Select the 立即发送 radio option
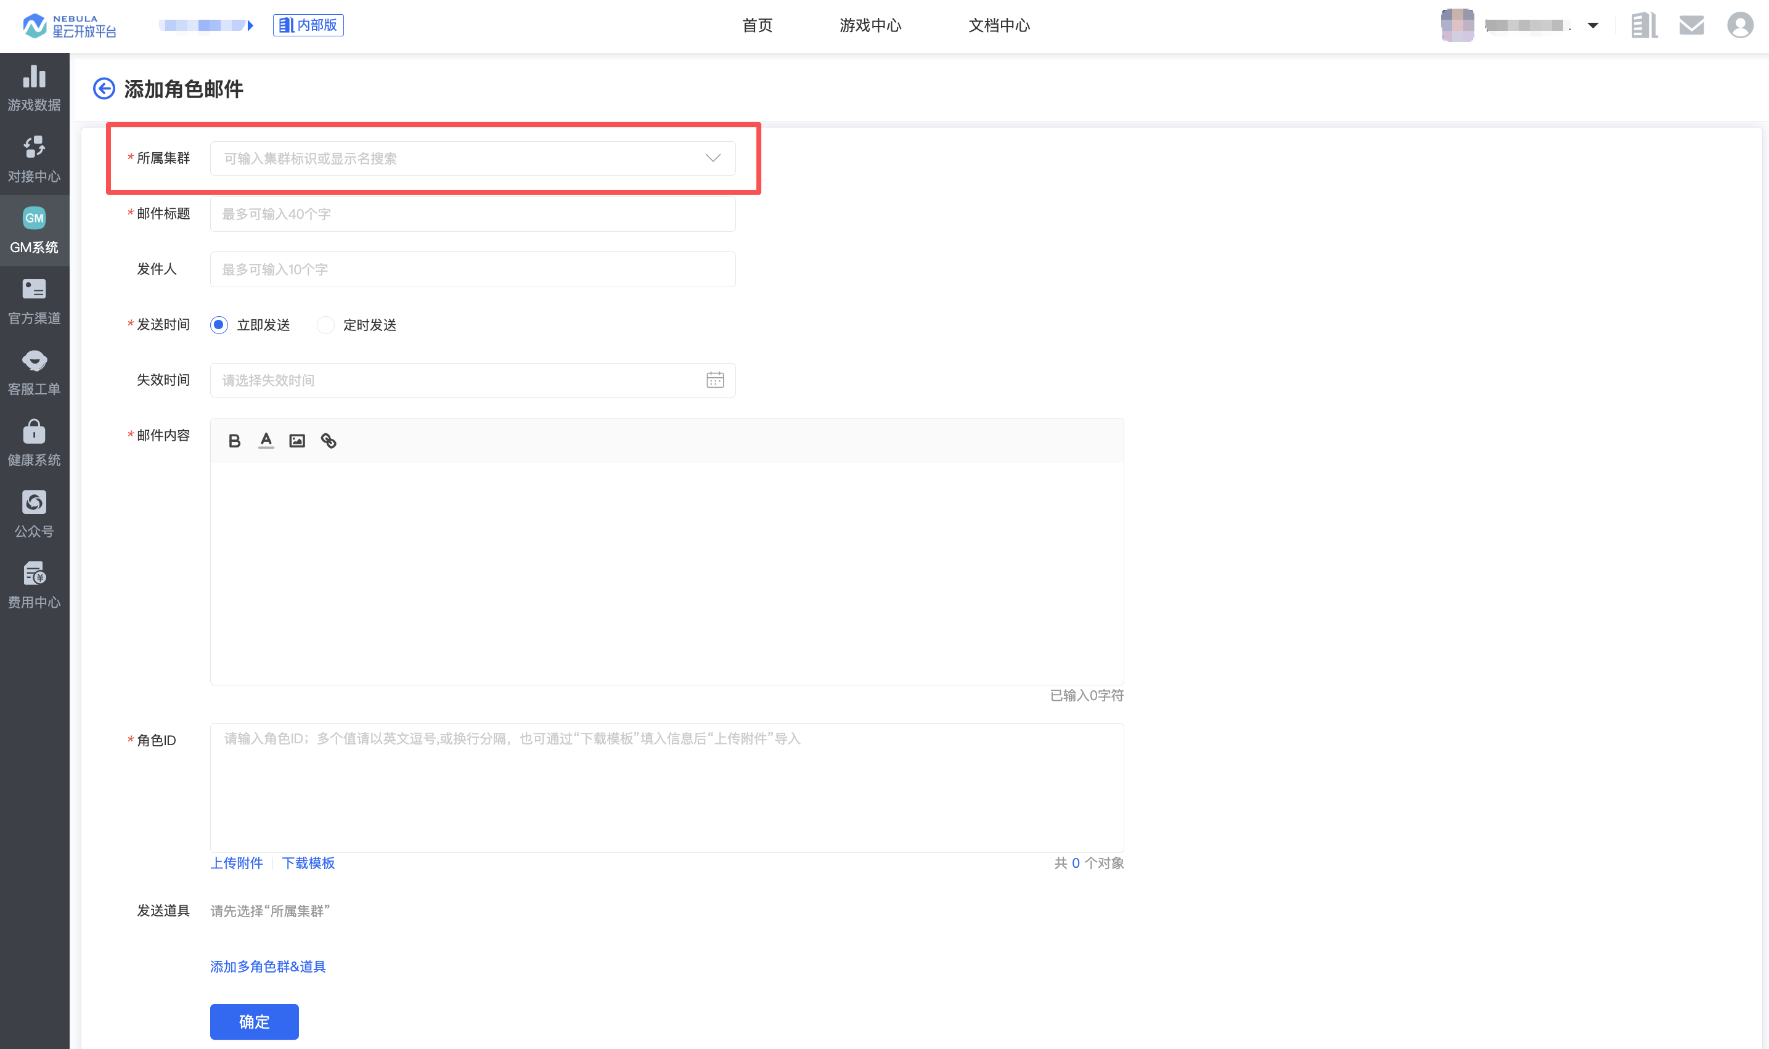The image size is (1769, 1049). (250, 325)
